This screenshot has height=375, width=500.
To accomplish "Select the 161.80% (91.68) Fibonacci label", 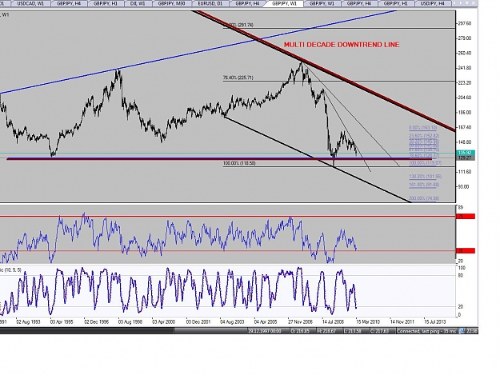I will point(424,185).
